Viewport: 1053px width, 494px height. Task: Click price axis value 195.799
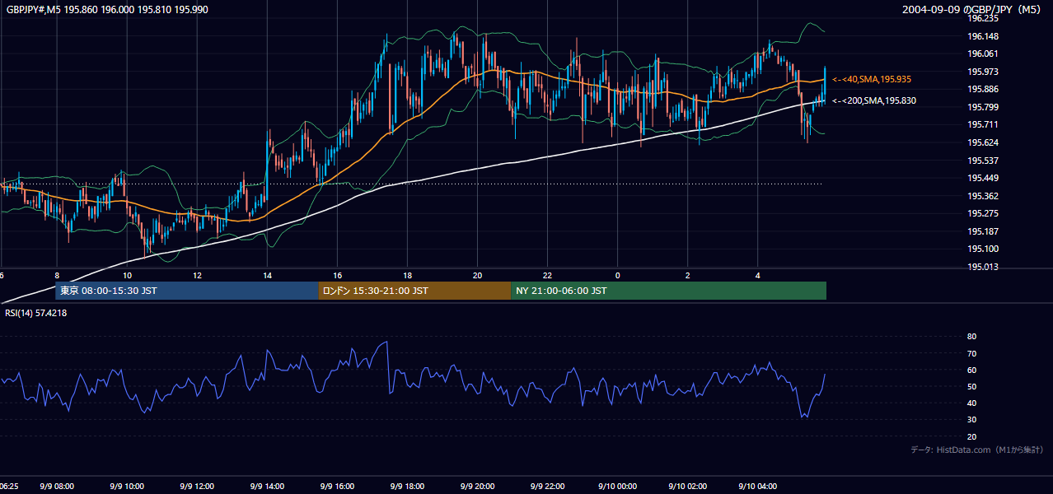(x=984, y=107)
